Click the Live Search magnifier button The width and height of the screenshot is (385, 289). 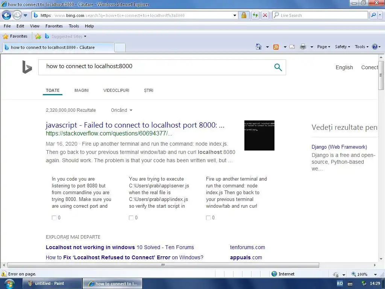(x=373, y=15)
